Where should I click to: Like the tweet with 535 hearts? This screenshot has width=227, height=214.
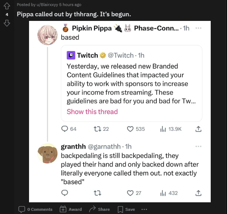click(130, 129)
